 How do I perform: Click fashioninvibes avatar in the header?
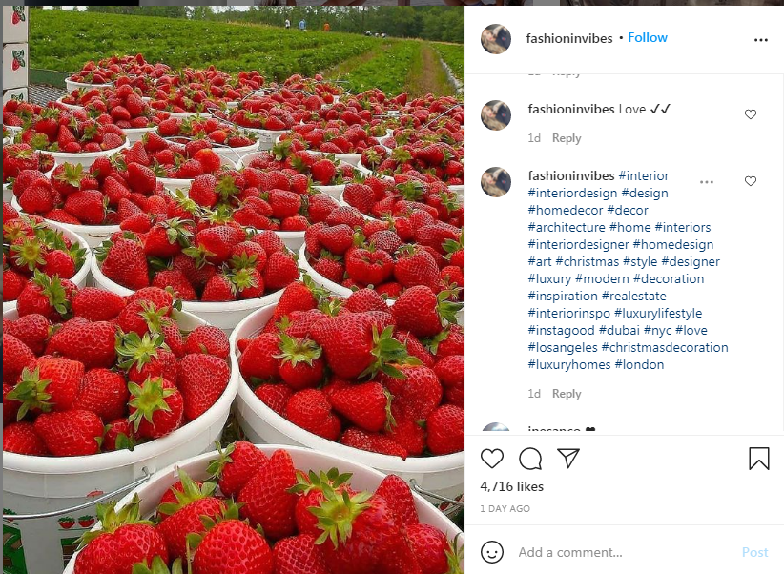coord(496,39)
